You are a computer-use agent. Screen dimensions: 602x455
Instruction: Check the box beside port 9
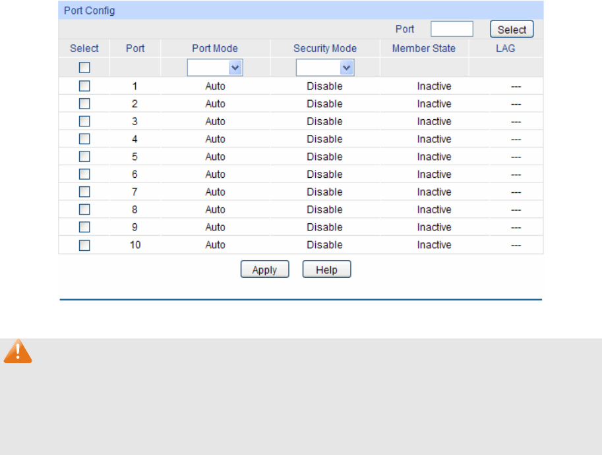(84, 227)
